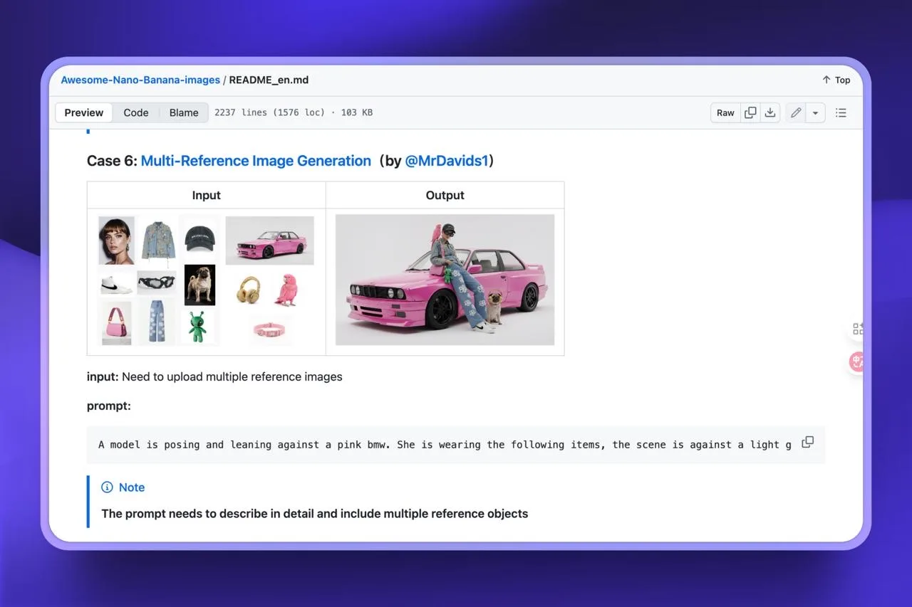
Task: Jump to Top of file
Action: (x=836, y=80)
